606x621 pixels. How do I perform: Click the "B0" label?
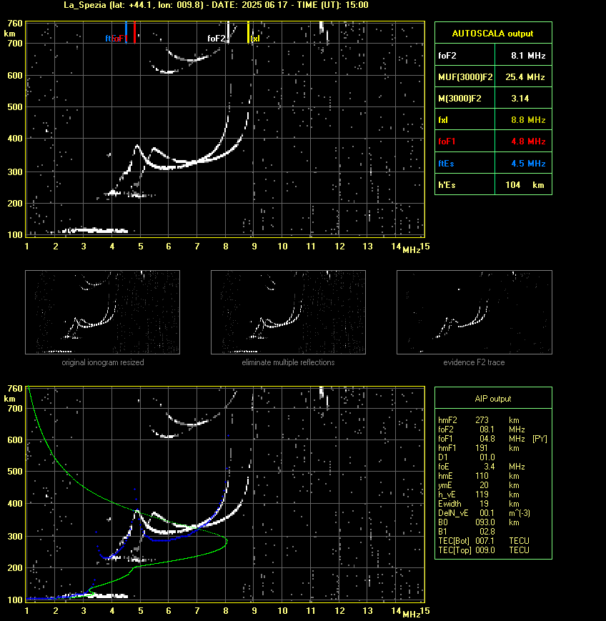[x=443, y=522]
